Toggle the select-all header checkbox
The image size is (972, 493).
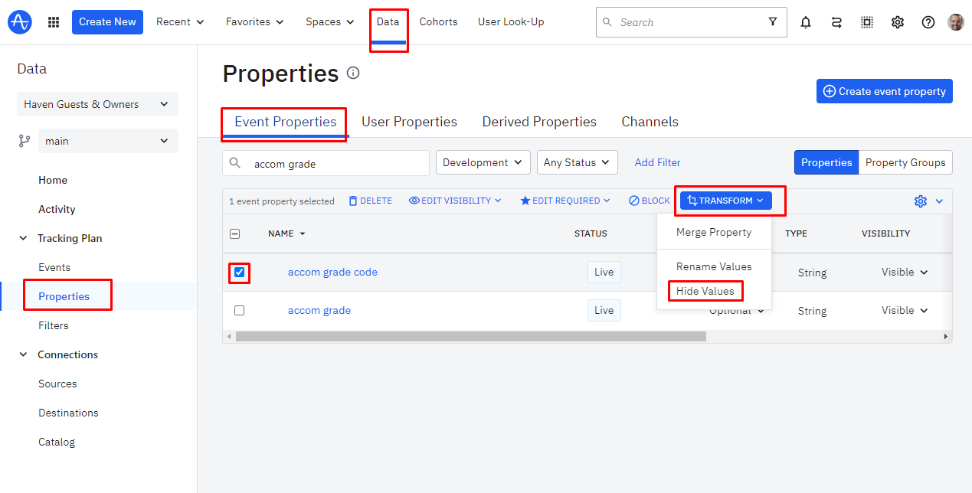click(x=235, y=233)
